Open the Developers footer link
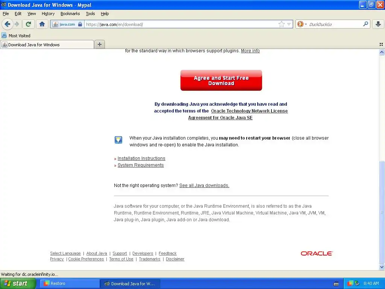385x289 pixels. point(142,253)
